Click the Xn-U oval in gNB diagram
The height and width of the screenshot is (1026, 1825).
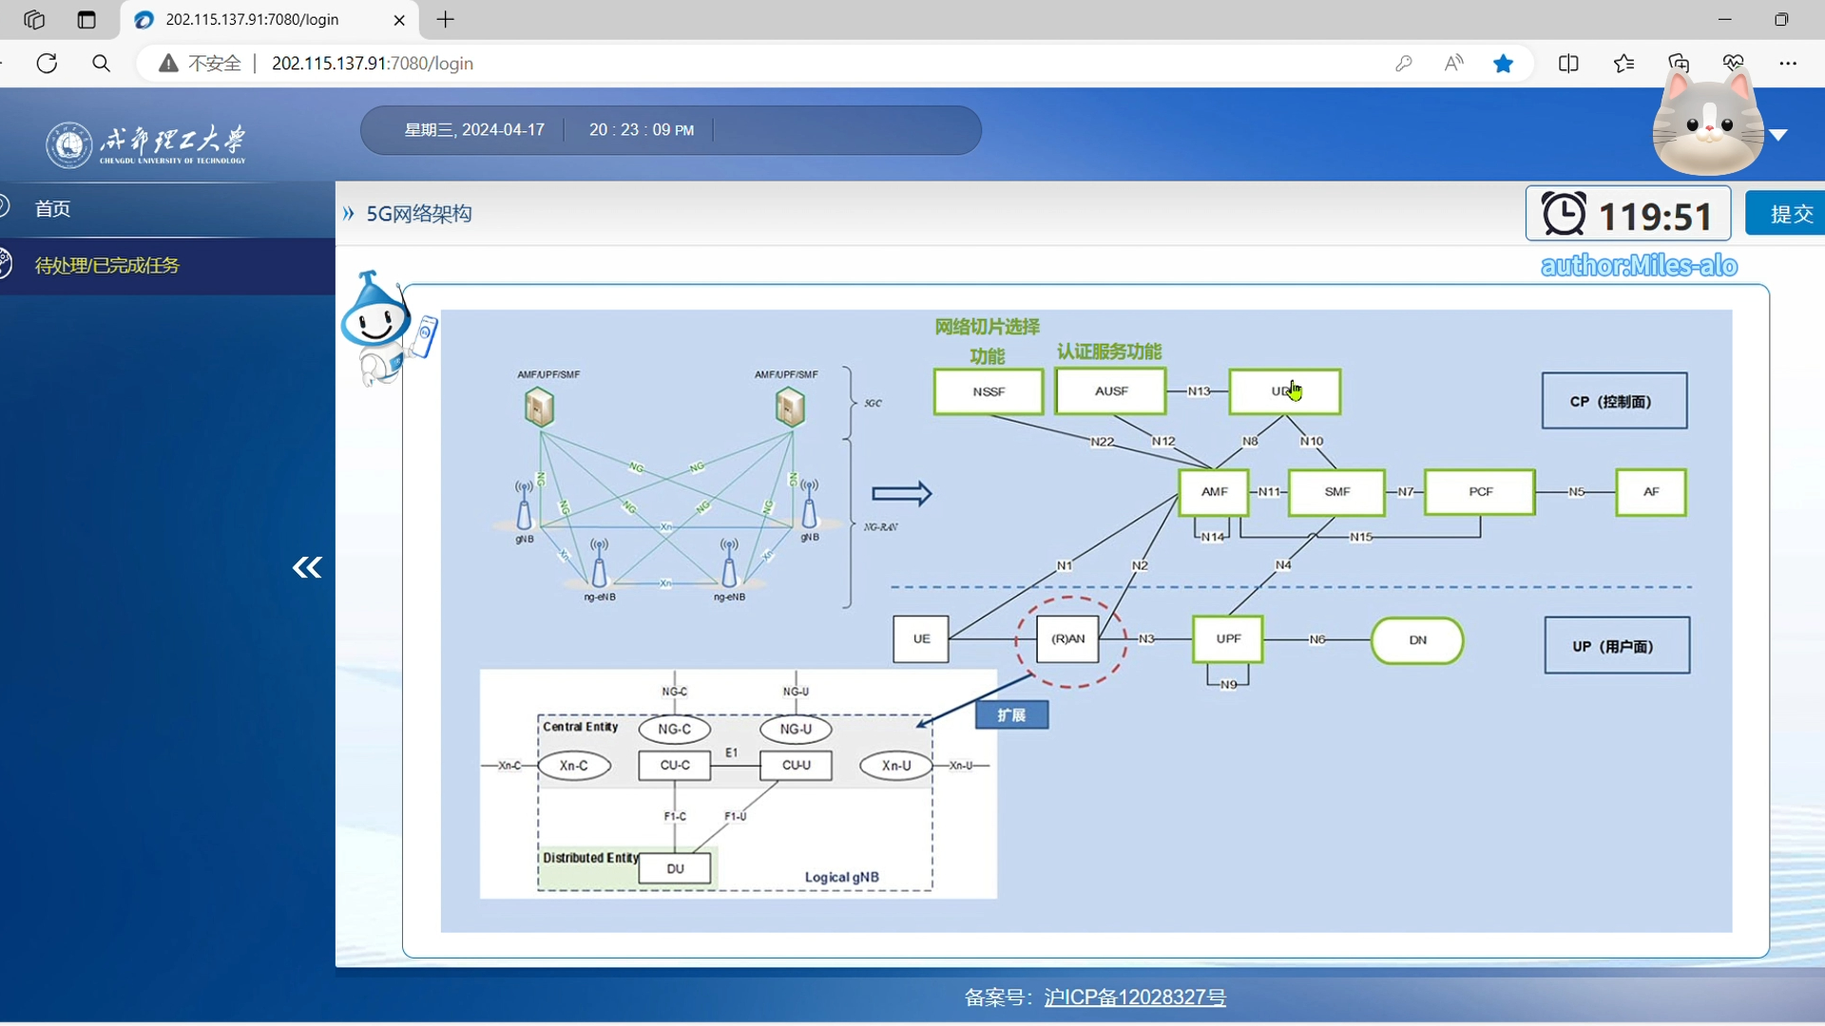coord(896,766)
